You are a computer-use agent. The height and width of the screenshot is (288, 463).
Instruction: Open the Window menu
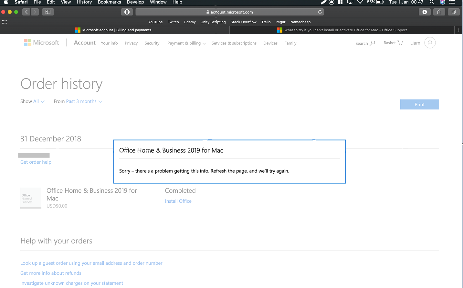[158, 2]
